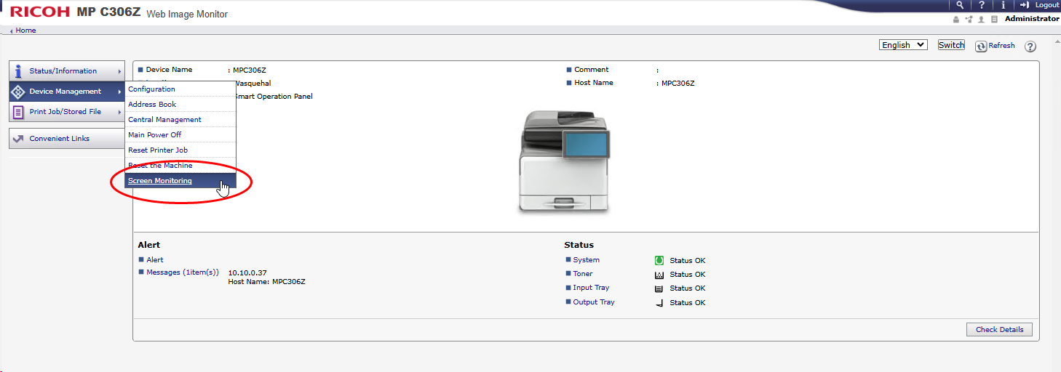Click the "Comment" field label
This screenshot has height=372, width=1061.
pos(592,70)
